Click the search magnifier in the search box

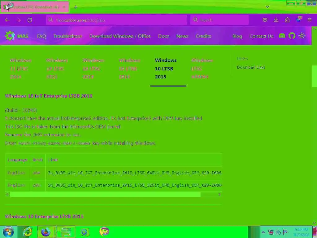point(195,20)
